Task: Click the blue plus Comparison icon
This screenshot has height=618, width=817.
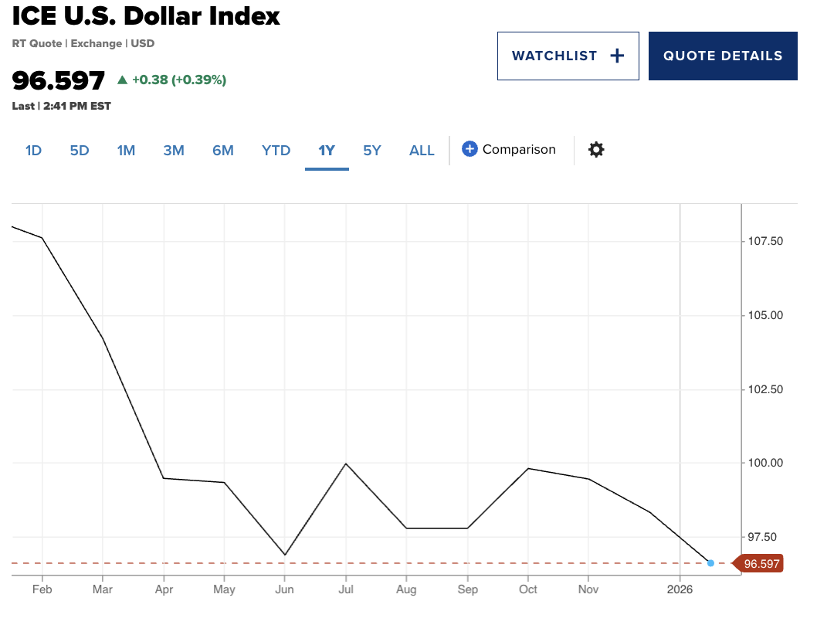Action: [470, 149]
